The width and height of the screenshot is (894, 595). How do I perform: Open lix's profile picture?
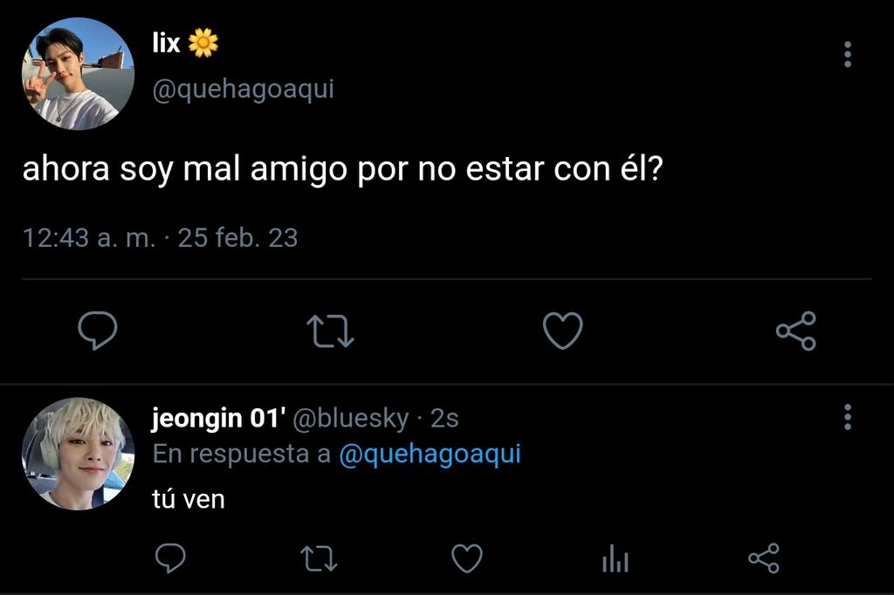click(x=78, y=73)
